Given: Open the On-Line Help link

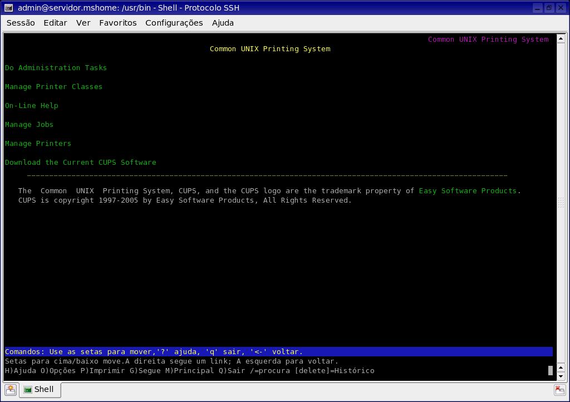Looking at the screenshot, I should [x=32, y=105].
